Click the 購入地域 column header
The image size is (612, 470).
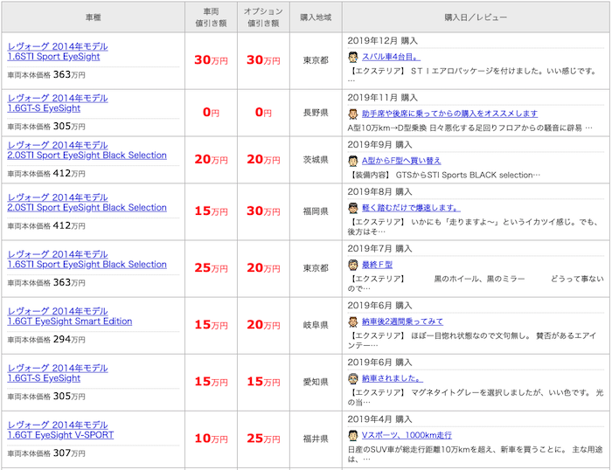[316, 17]
